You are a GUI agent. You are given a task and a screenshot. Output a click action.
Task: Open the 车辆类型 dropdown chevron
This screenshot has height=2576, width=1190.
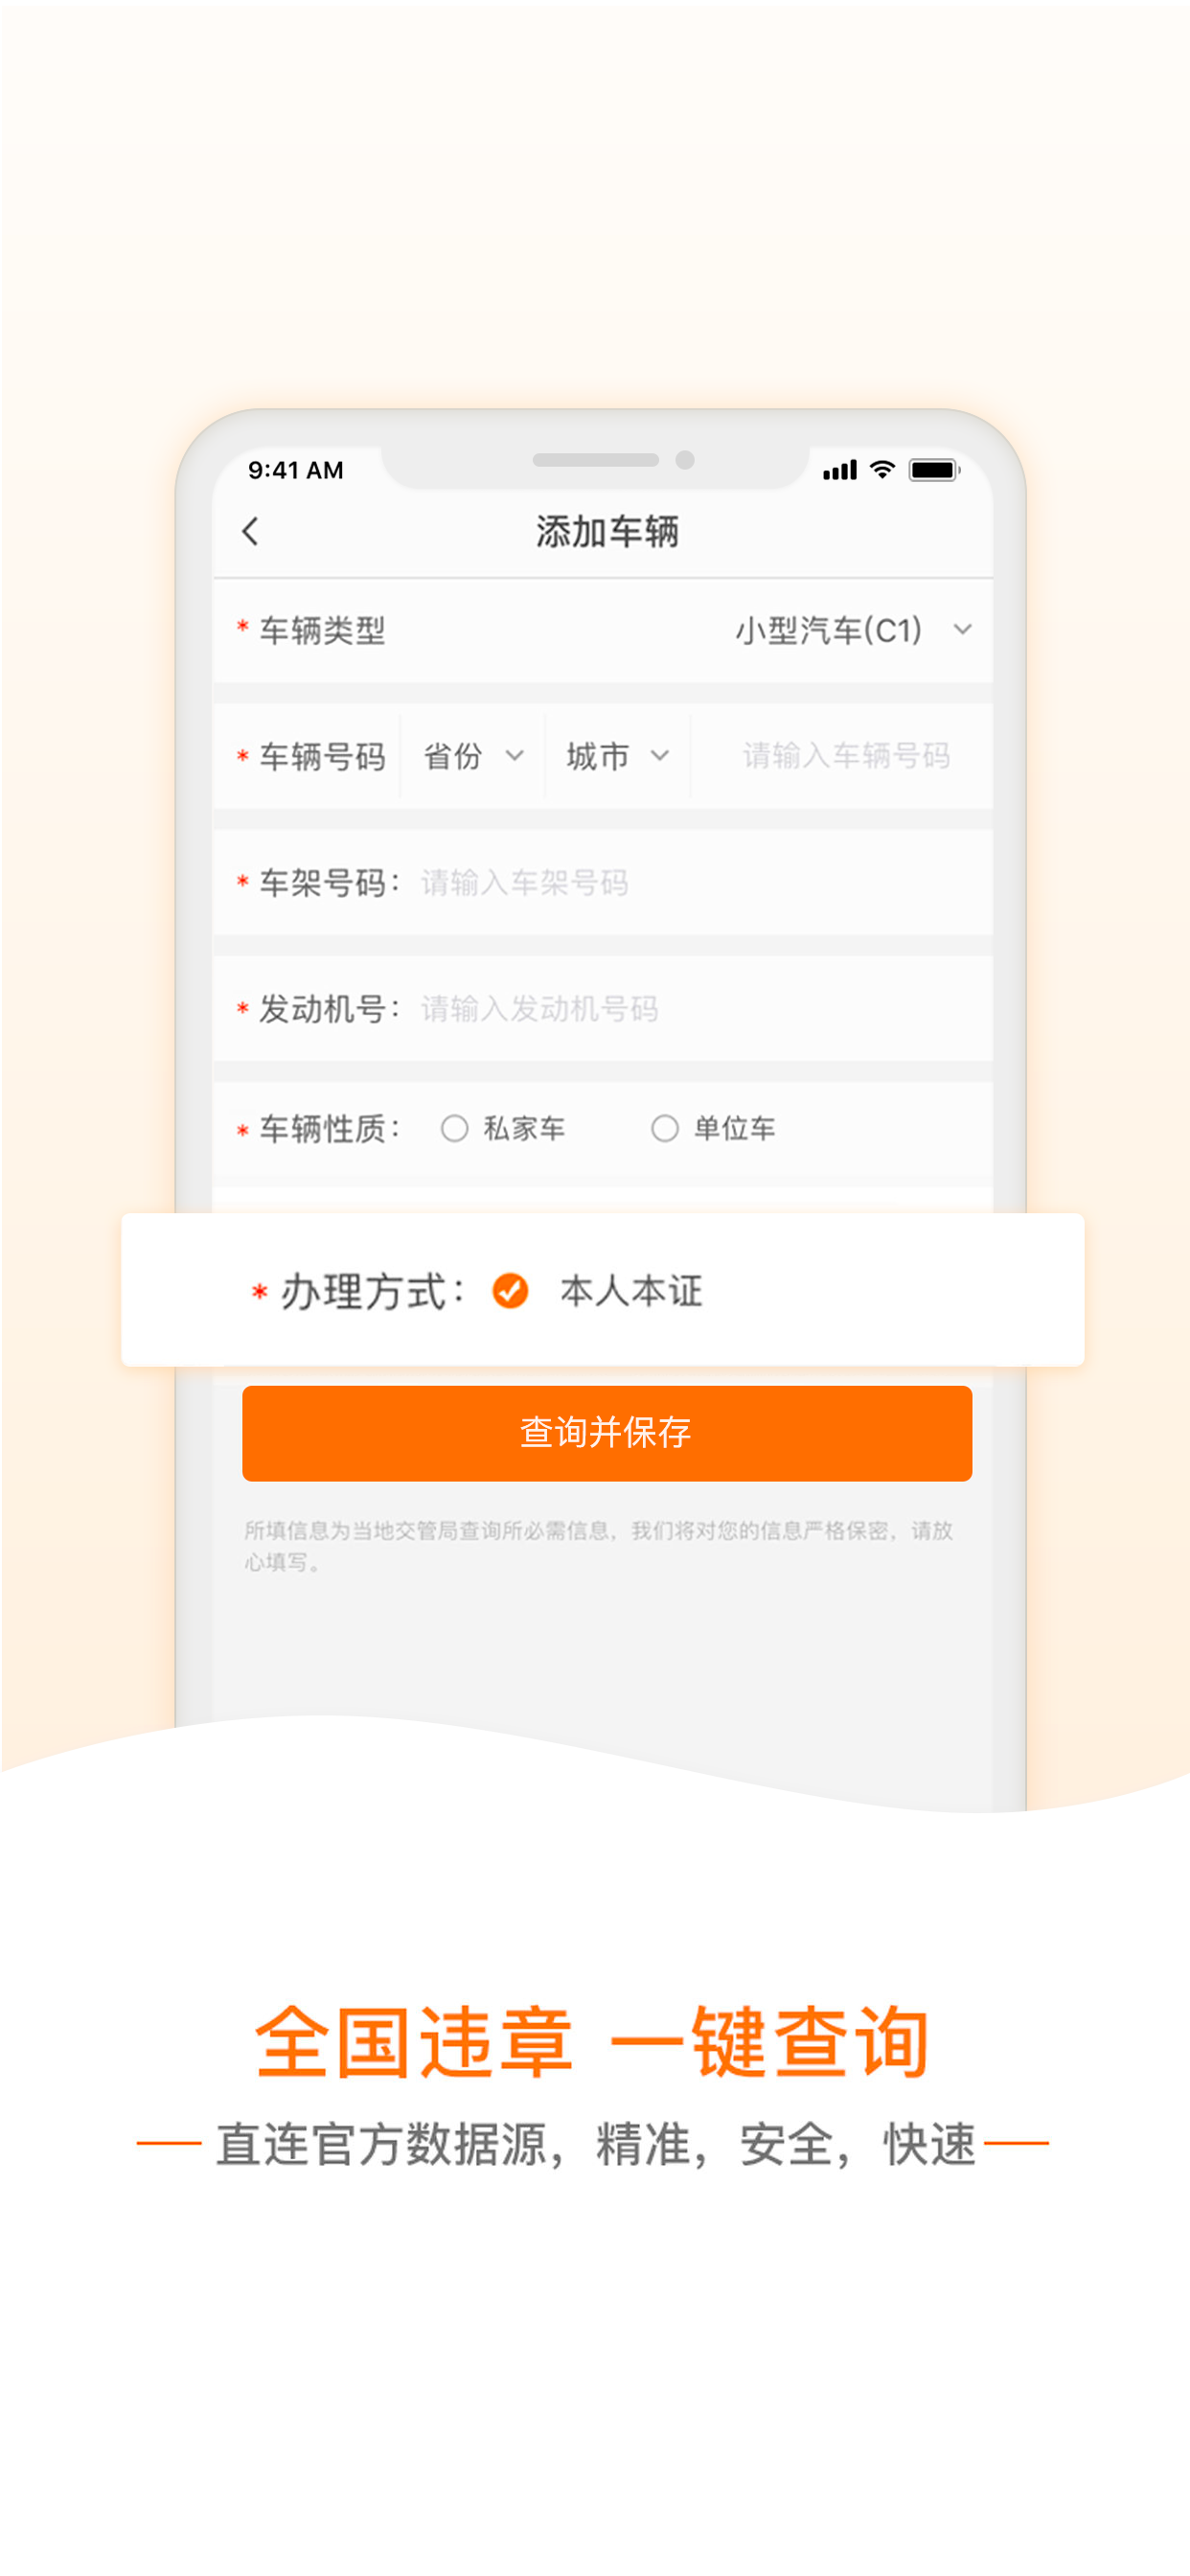click(x=962, y=629)
